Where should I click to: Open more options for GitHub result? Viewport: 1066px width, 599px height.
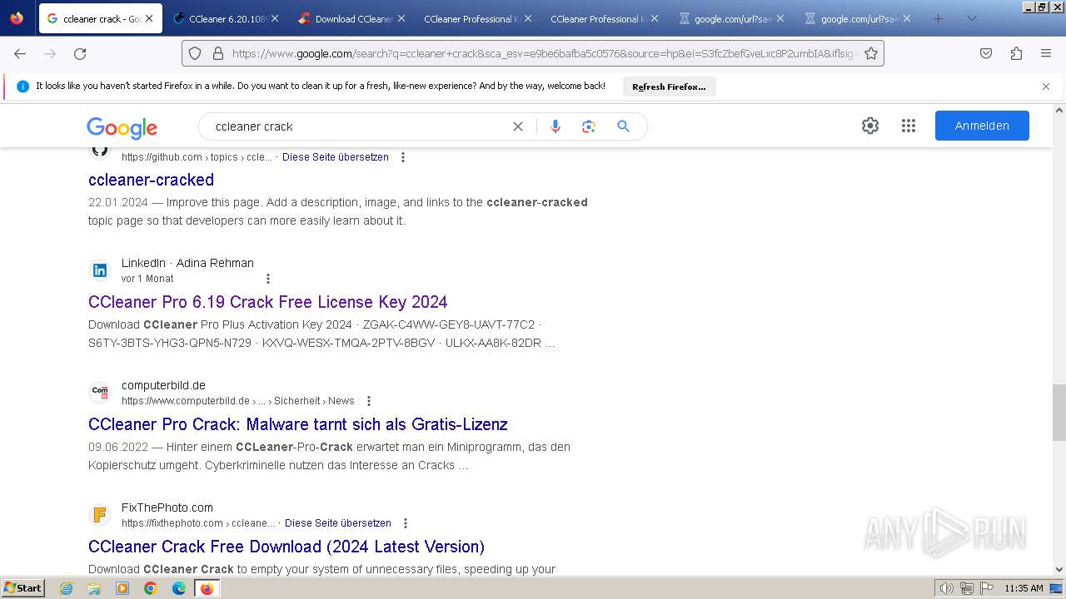tap(403, 157)
